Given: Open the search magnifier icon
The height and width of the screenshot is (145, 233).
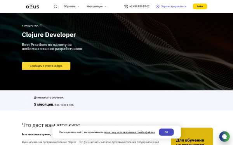Looking at the screenshot, I should click(x=56, y=7).
